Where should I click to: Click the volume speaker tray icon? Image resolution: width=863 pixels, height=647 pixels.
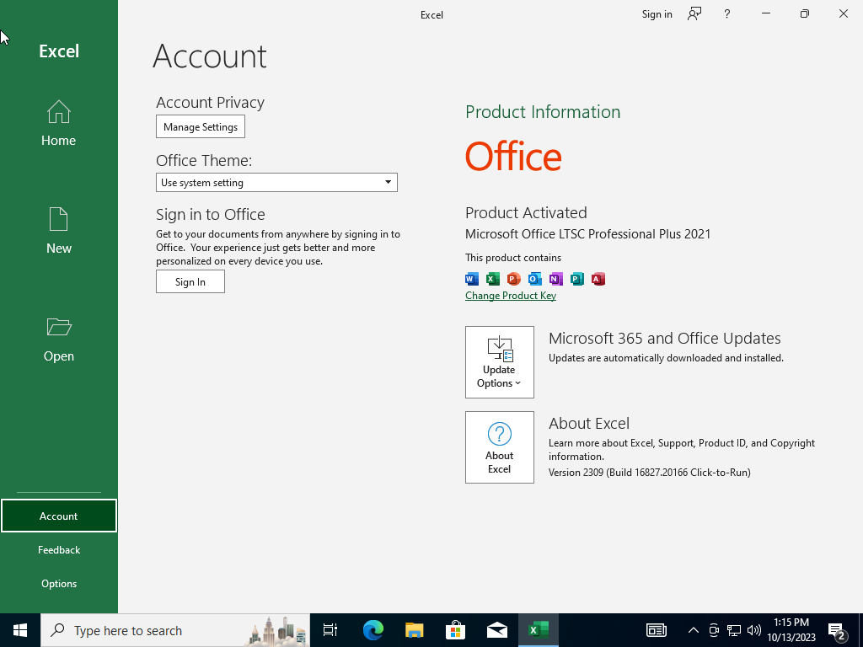[x=754, y=630]
